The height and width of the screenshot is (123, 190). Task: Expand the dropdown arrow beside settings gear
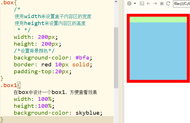[x=135, y=3]
